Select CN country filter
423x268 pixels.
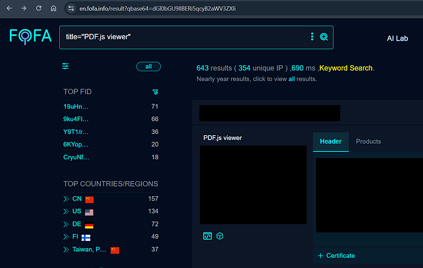[x=77, y=199]
